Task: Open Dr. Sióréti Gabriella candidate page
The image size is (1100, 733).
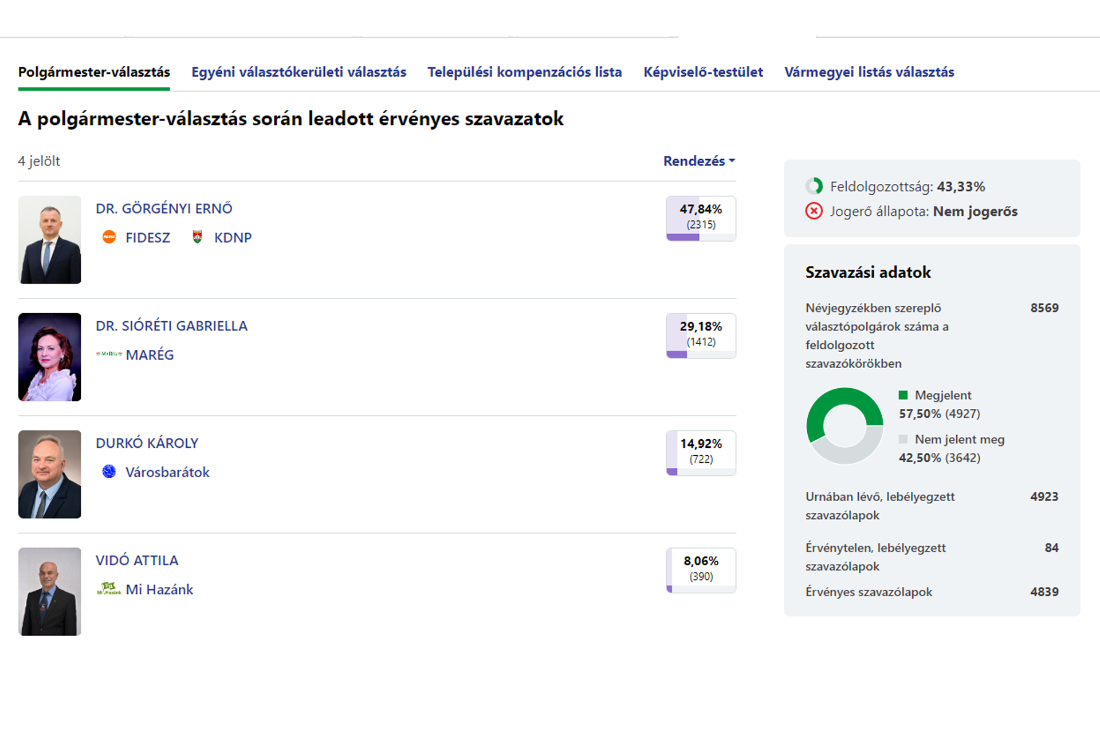Action: tap(171, 326)
